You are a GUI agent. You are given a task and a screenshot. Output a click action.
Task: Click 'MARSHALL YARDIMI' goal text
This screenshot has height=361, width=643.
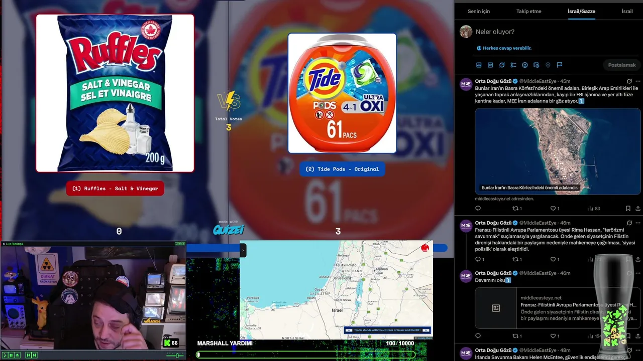point(225,343)
